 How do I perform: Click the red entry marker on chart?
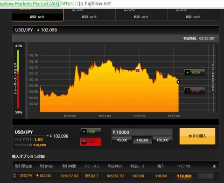tap(138, 71)
